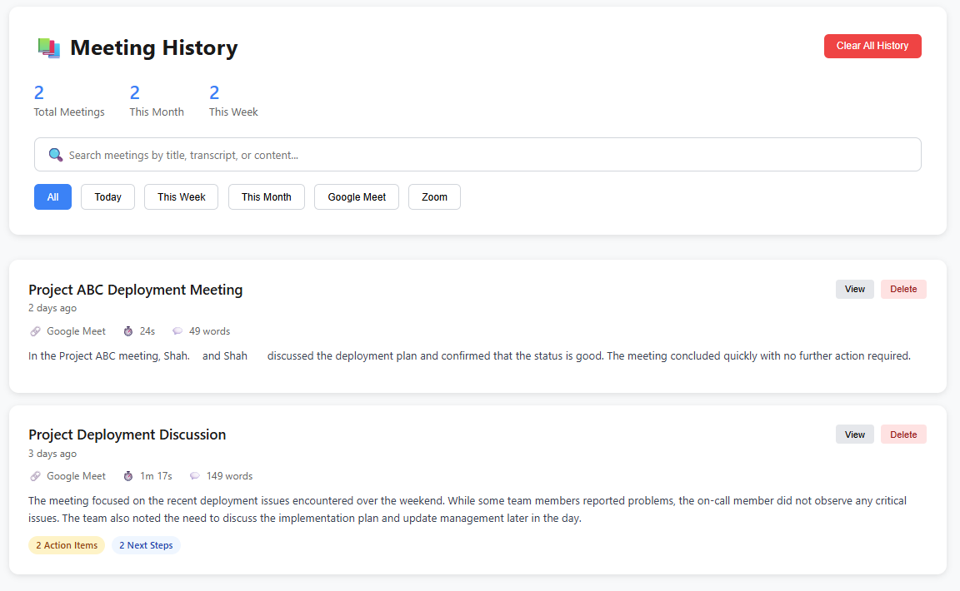Filter meetings by Today
Screen dimensions: 960x591
[107, 197]
